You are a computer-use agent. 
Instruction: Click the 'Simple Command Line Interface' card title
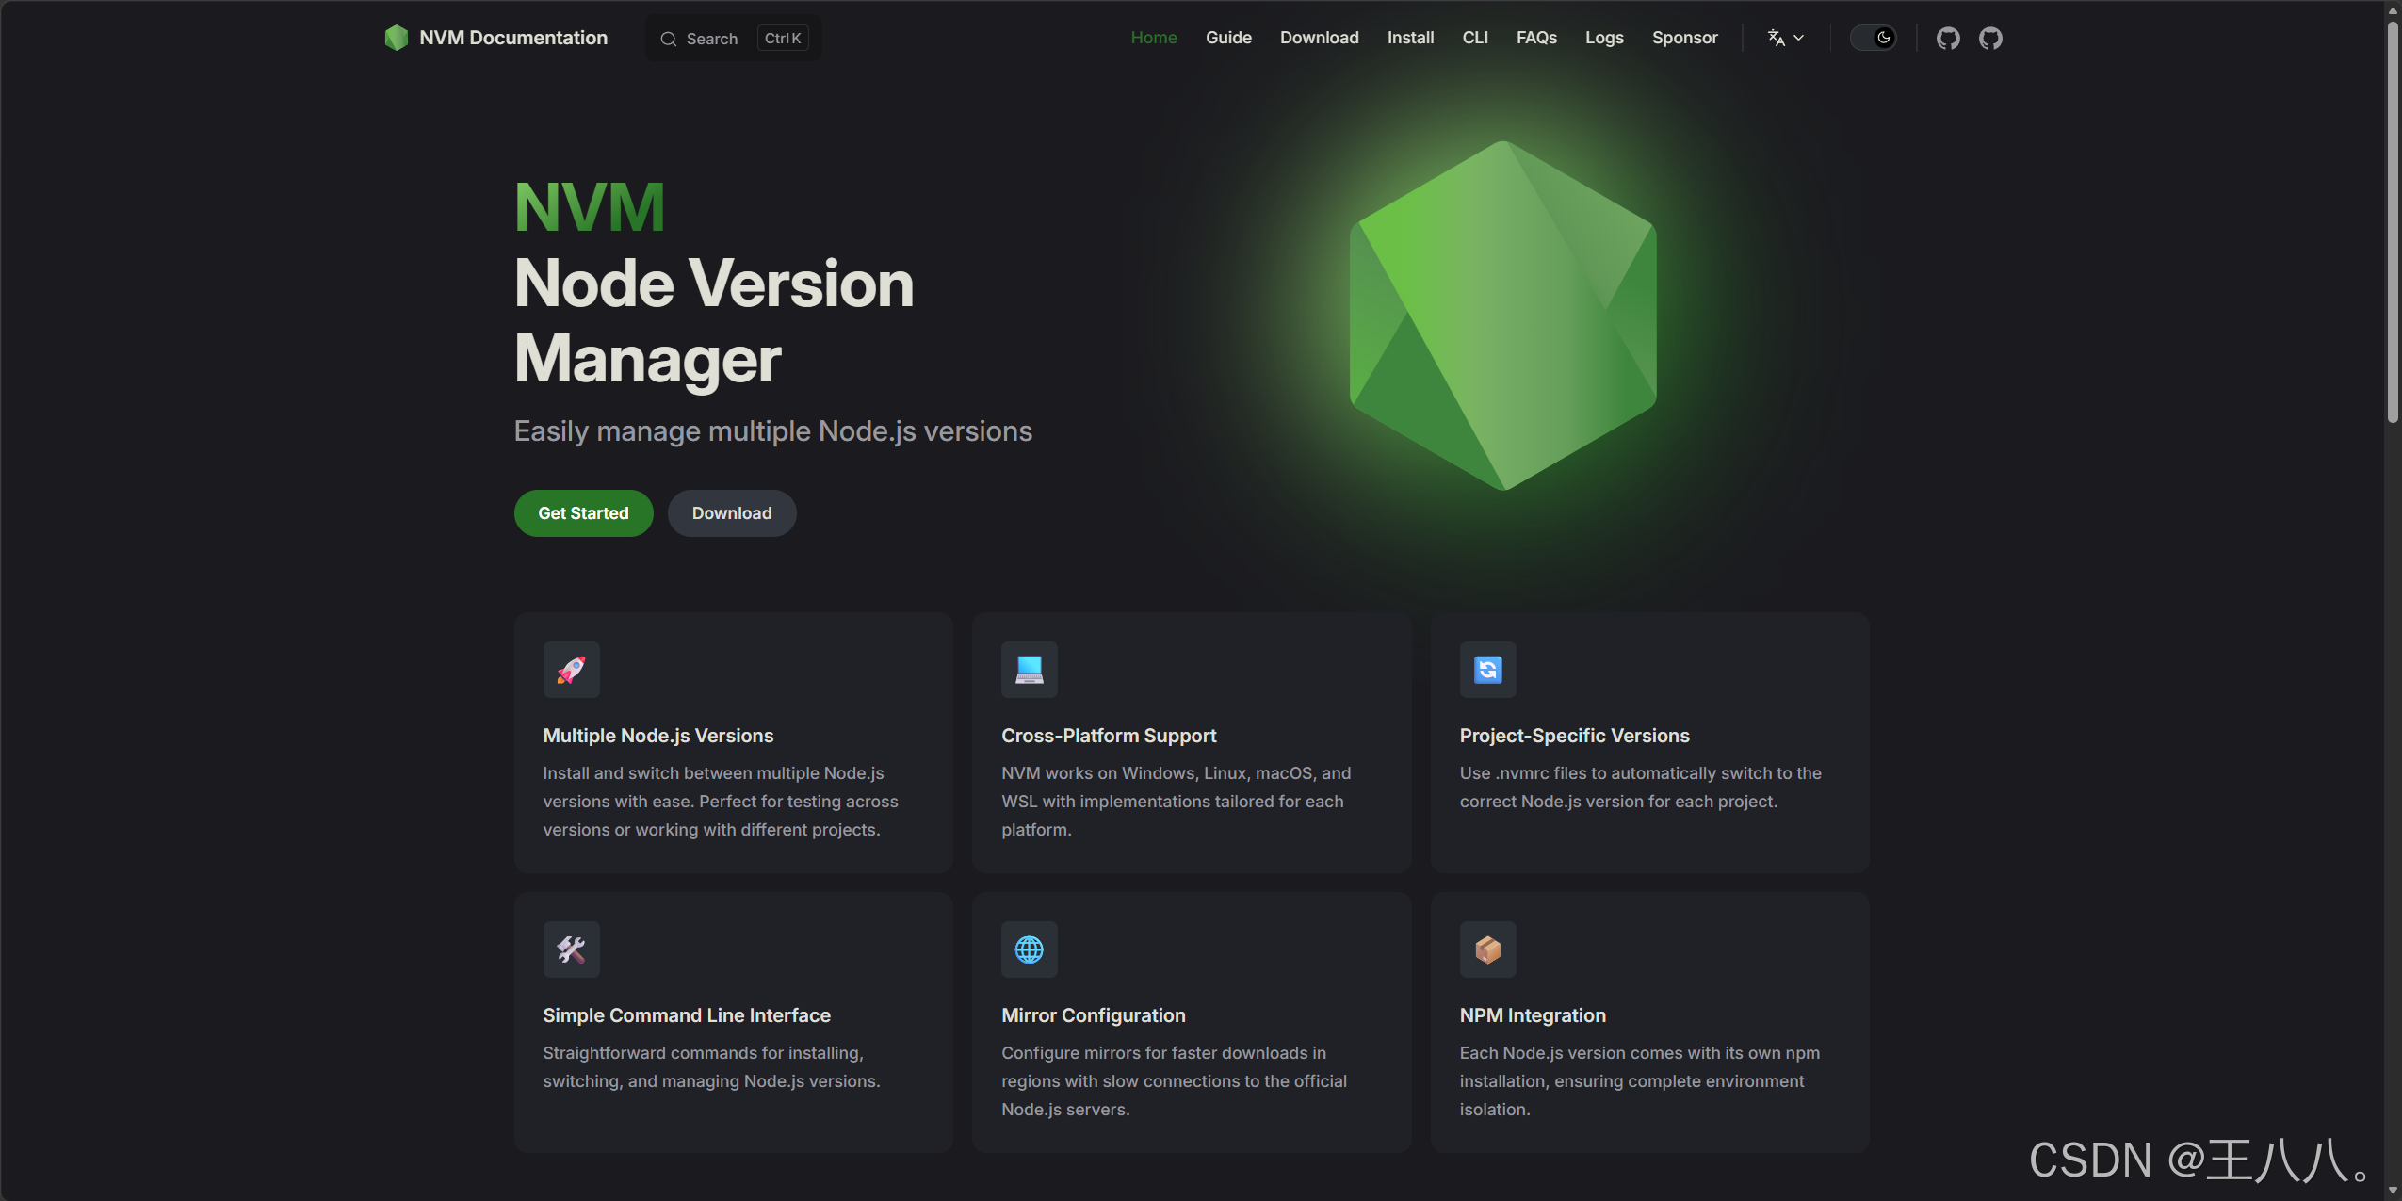[x=687, y=1015]
